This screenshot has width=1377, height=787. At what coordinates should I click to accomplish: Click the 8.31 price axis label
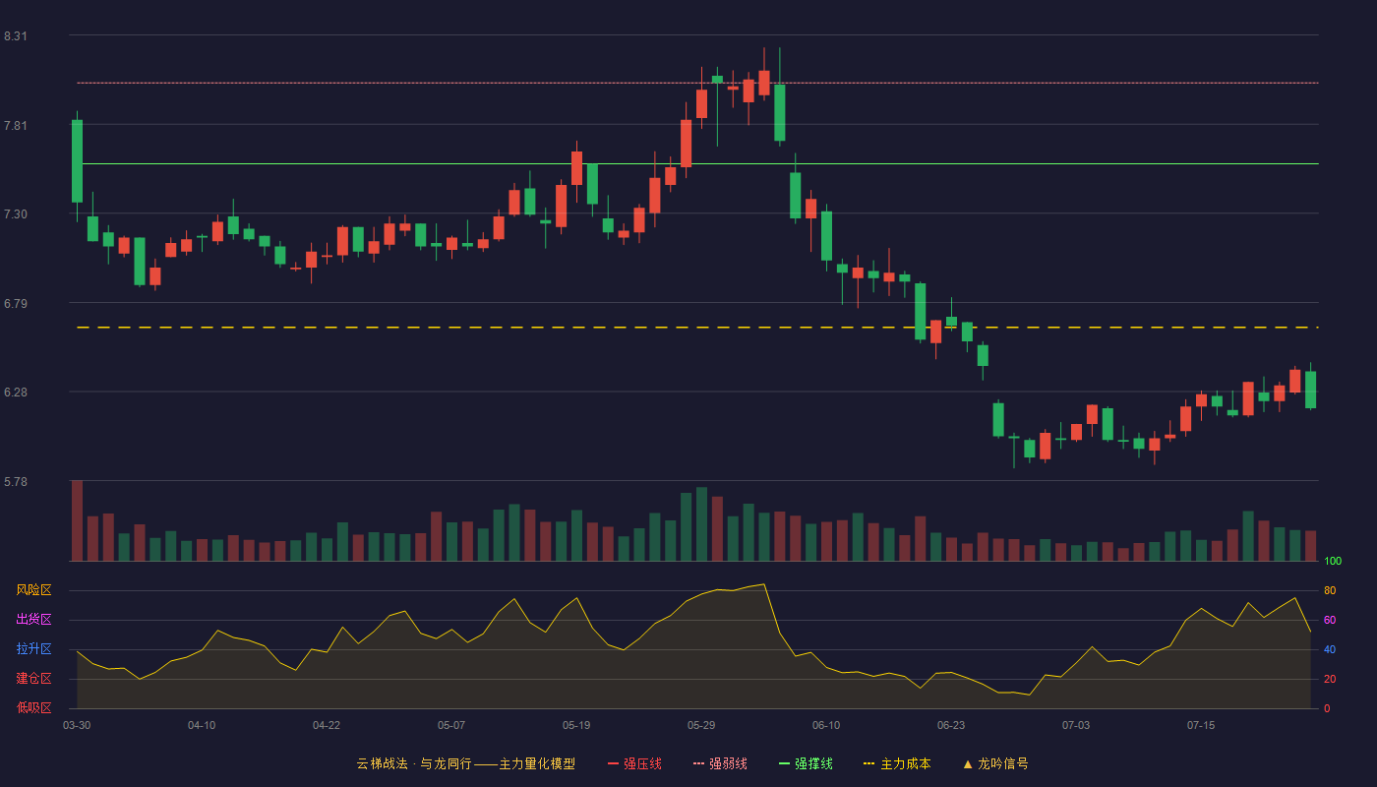click(x=16, y=36)
